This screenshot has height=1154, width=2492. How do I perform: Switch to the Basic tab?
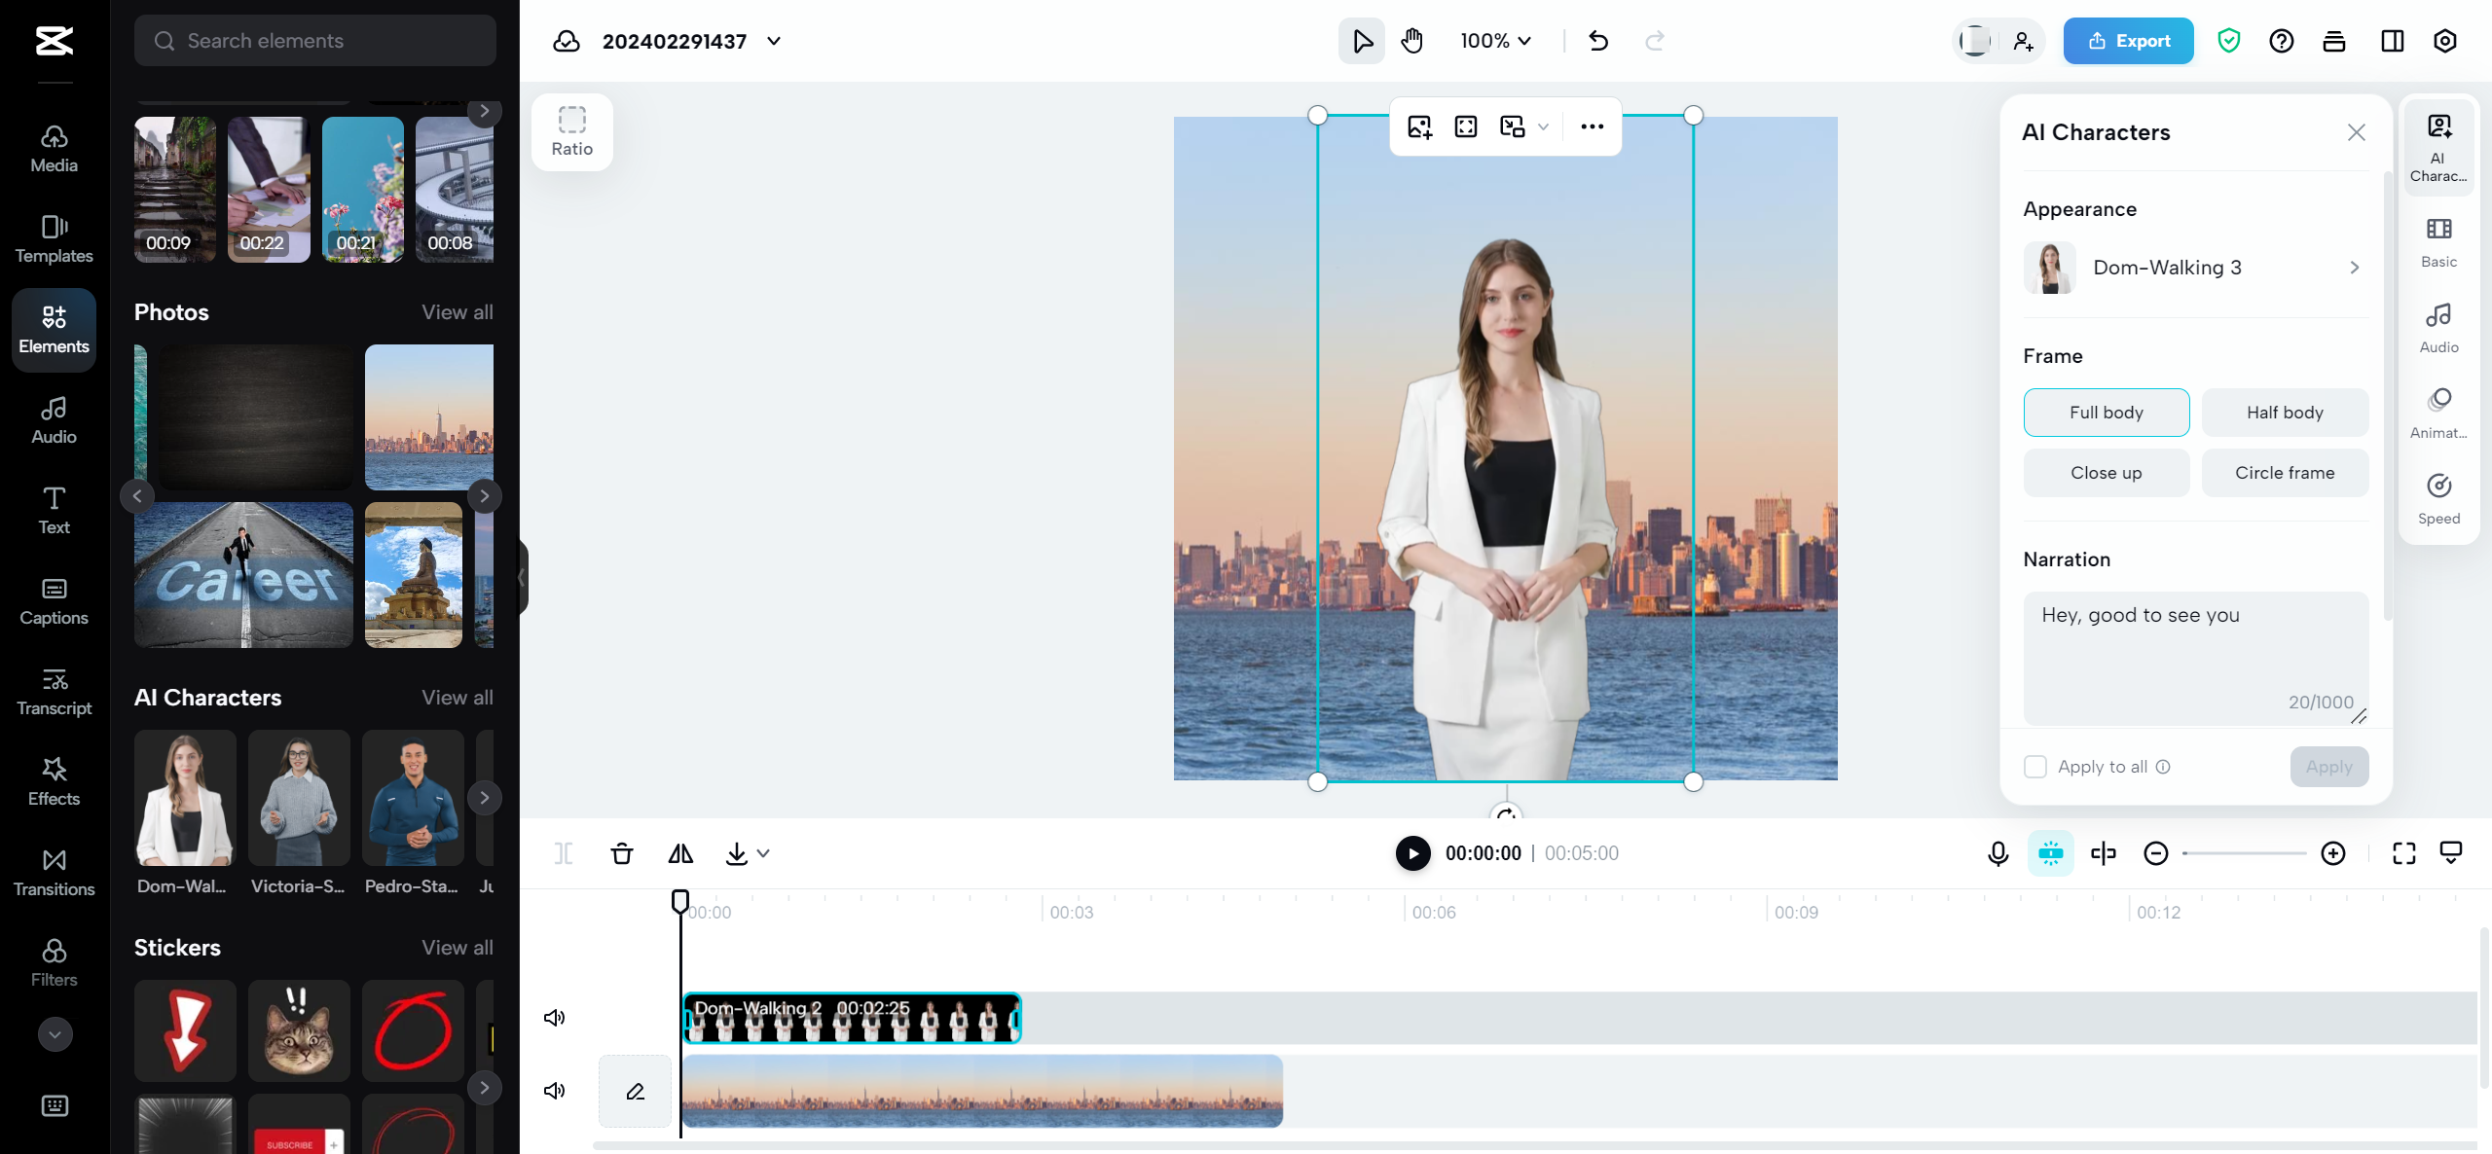tap(2438, 240)
